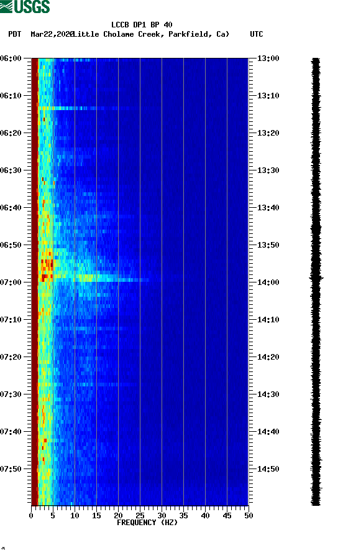The height and width of the screenshot is (555, 343).
Task: Click the 'PDT' timezone label
Action: click(15, 34)
